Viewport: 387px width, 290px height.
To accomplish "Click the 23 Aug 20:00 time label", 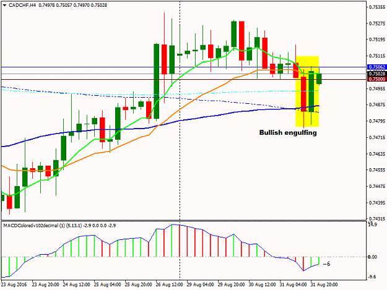I will point(45,284).
